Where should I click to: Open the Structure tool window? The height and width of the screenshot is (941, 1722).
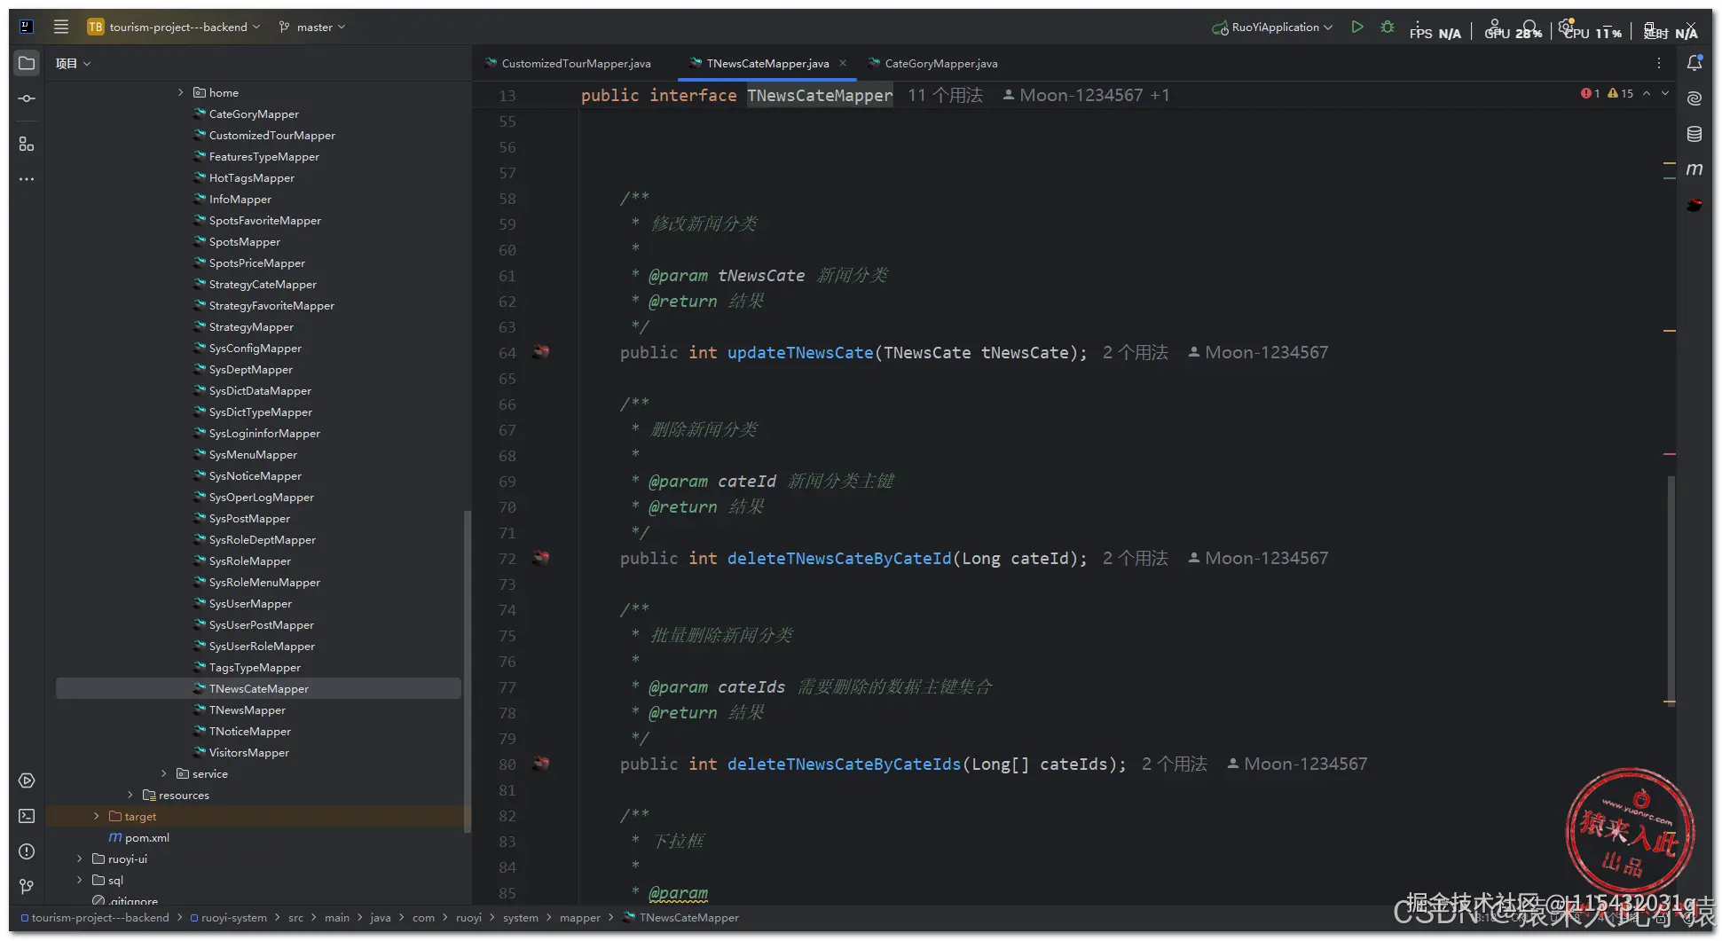click(x=27, y=144)
